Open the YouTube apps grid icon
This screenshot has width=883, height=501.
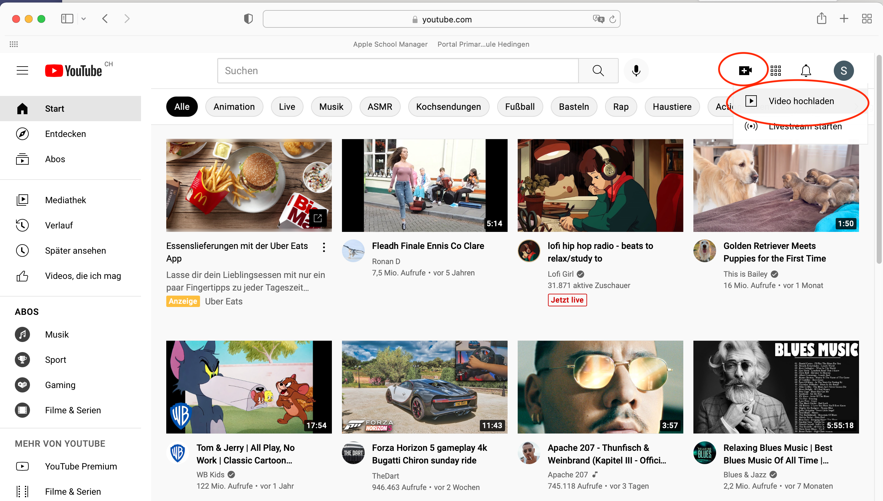776,71
